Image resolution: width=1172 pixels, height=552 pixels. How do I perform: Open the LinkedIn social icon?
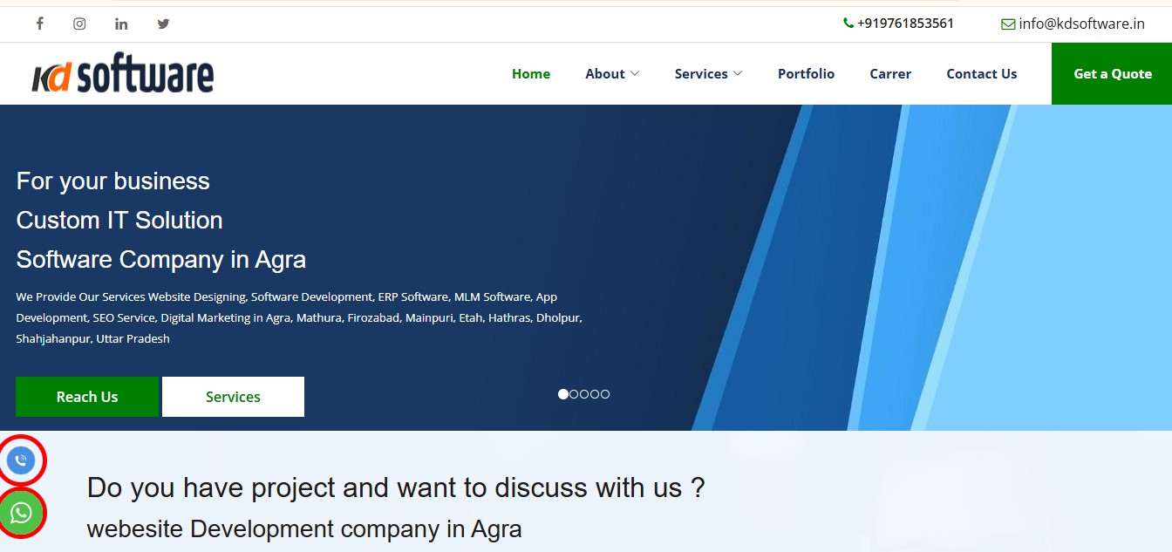tap(121, 24)
